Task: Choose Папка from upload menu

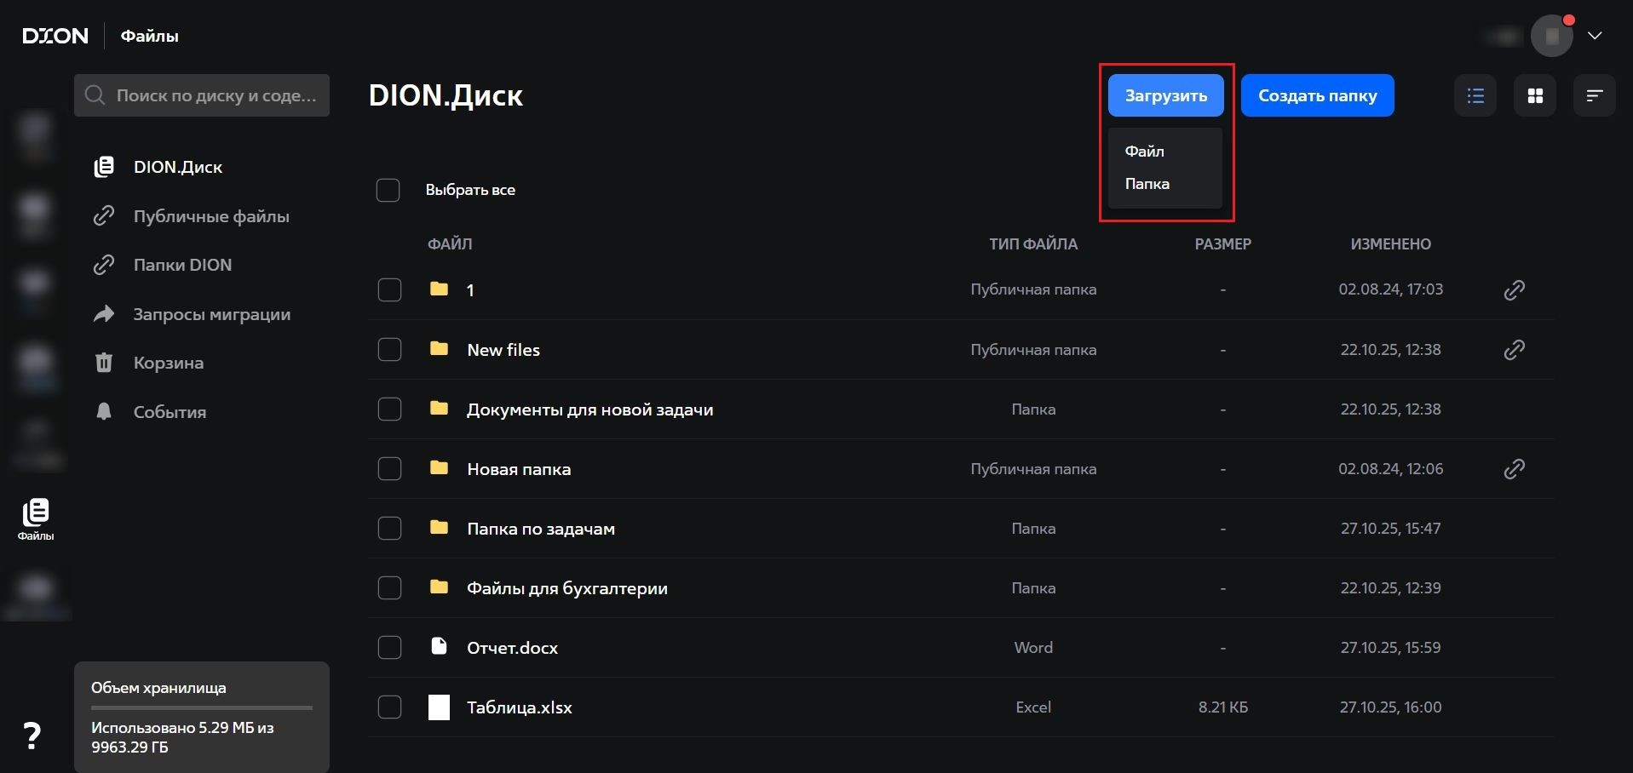Action: pyautogui.click(x=1147, y=184)
